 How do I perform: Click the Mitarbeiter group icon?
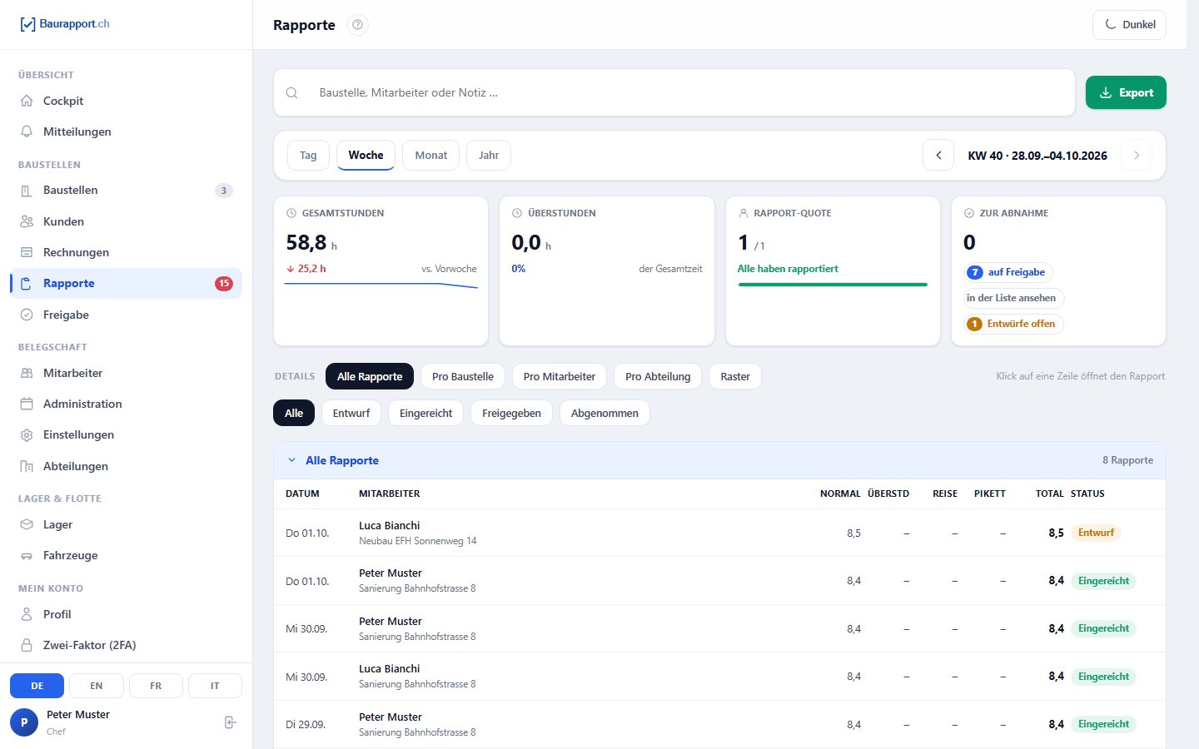(x=27, y=373)
